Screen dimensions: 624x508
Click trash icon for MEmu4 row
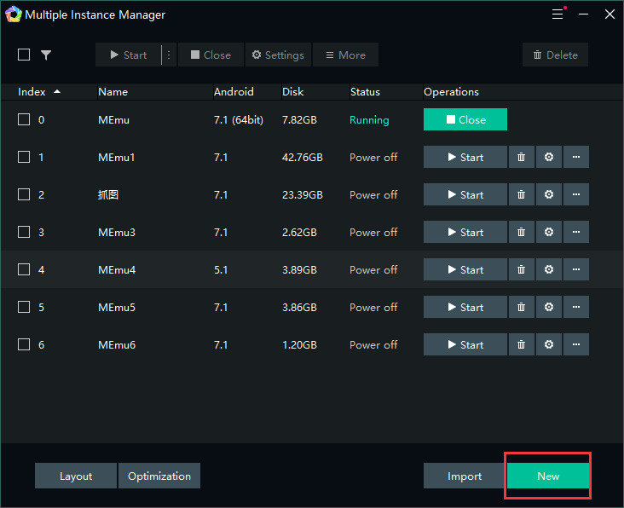tap(521, 270)
